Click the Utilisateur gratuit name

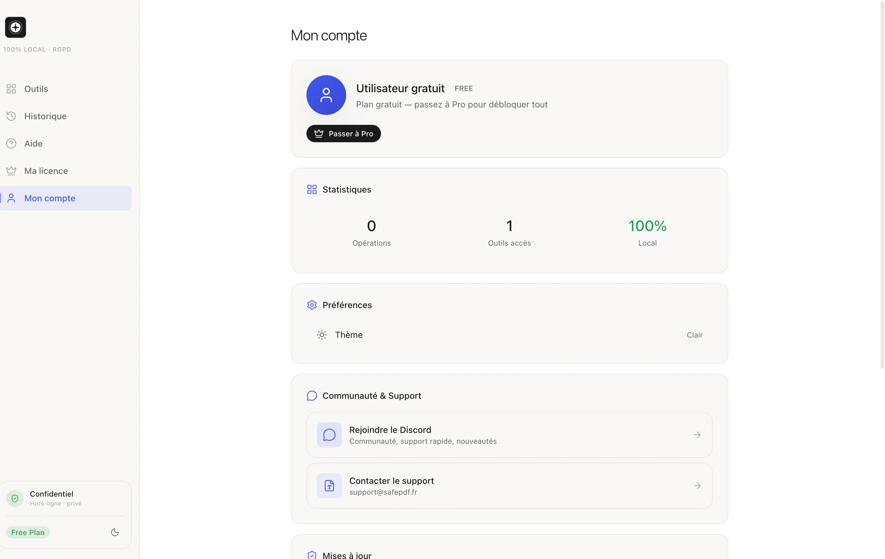(x=400, y=88)
